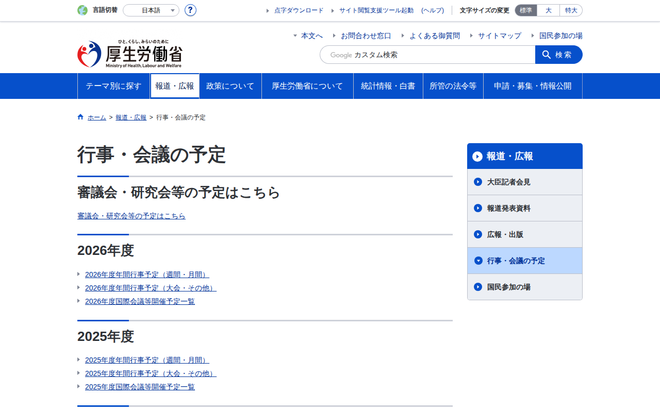Click the arrow icon beside 報道発表資料
Image resolution: width=660 pixels, height=412 pixels.
tap(478, 208)
